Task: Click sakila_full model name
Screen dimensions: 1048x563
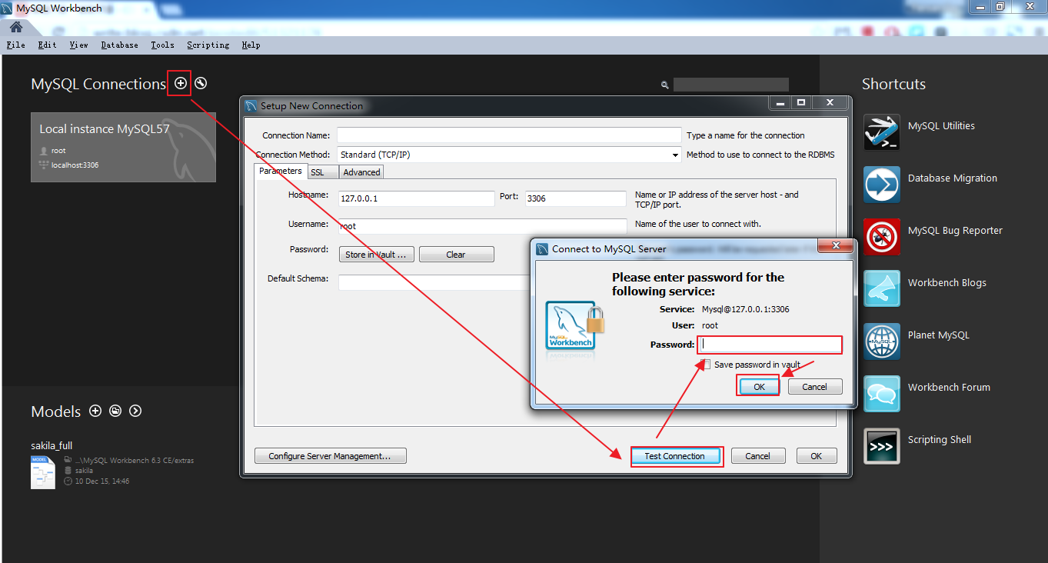Action: [52, 445]
